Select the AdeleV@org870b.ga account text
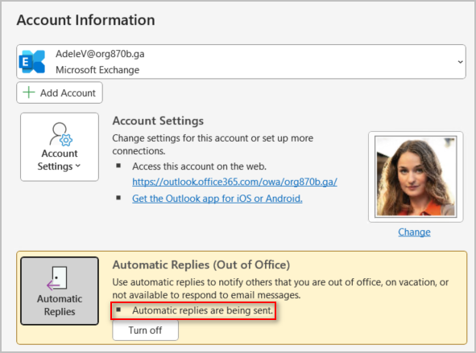 coord(100,54)
